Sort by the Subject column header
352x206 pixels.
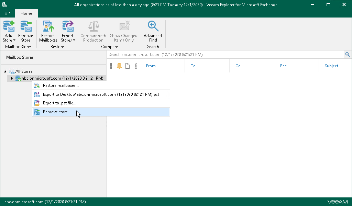332,66
